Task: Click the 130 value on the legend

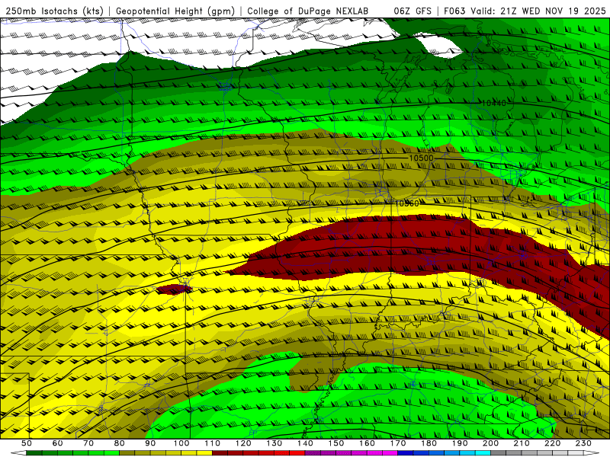Action: (274, 443)
